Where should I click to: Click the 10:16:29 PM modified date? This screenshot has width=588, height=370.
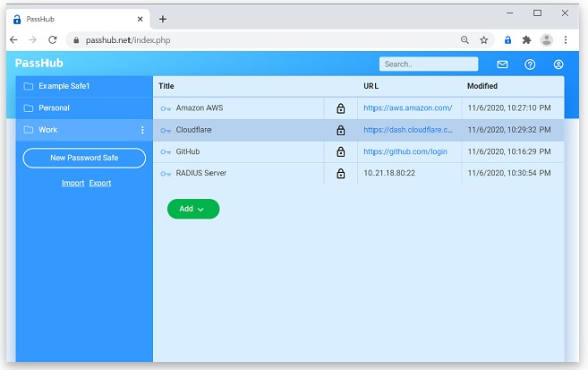[509, 151]
